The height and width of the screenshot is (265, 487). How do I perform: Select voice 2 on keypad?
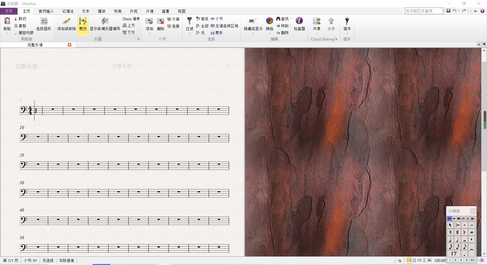click(x=456, y=260)
